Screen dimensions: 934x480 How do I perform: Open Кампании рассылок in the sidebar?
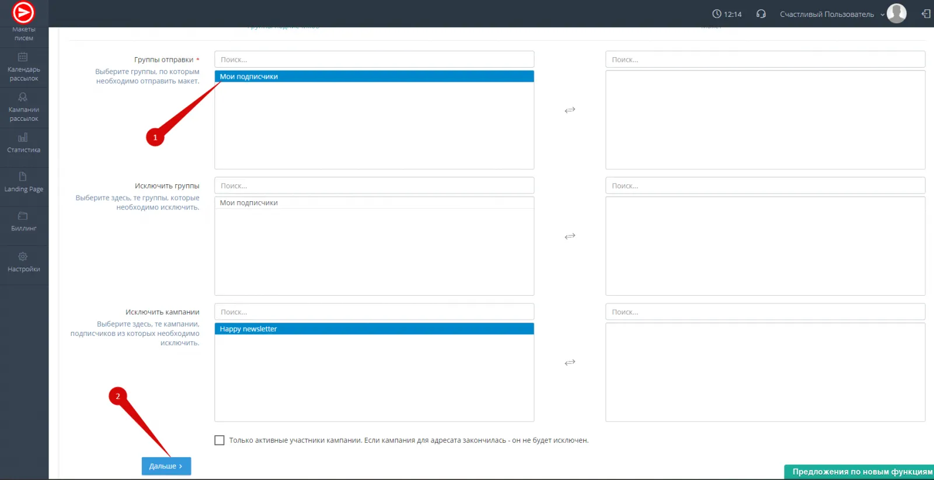pos(23,107)
